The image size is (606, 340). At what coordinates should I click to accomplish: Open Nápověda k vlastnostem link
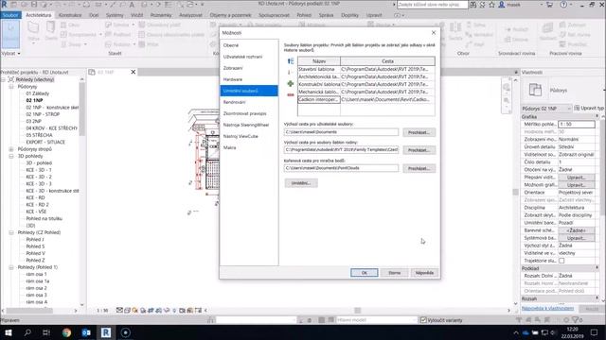click(547, 308)
